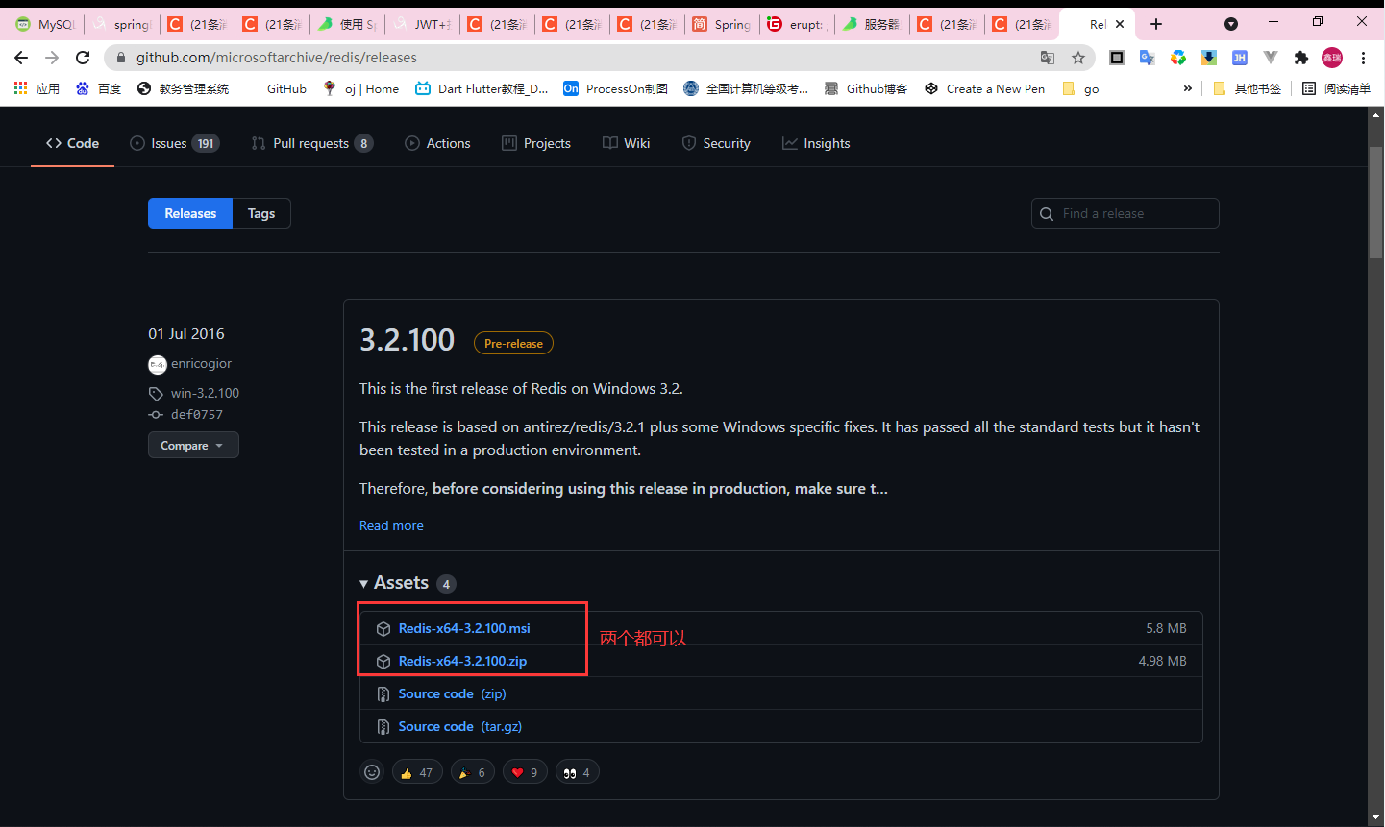Open the 全国计算机等级考 bookmark

point(746,88)
